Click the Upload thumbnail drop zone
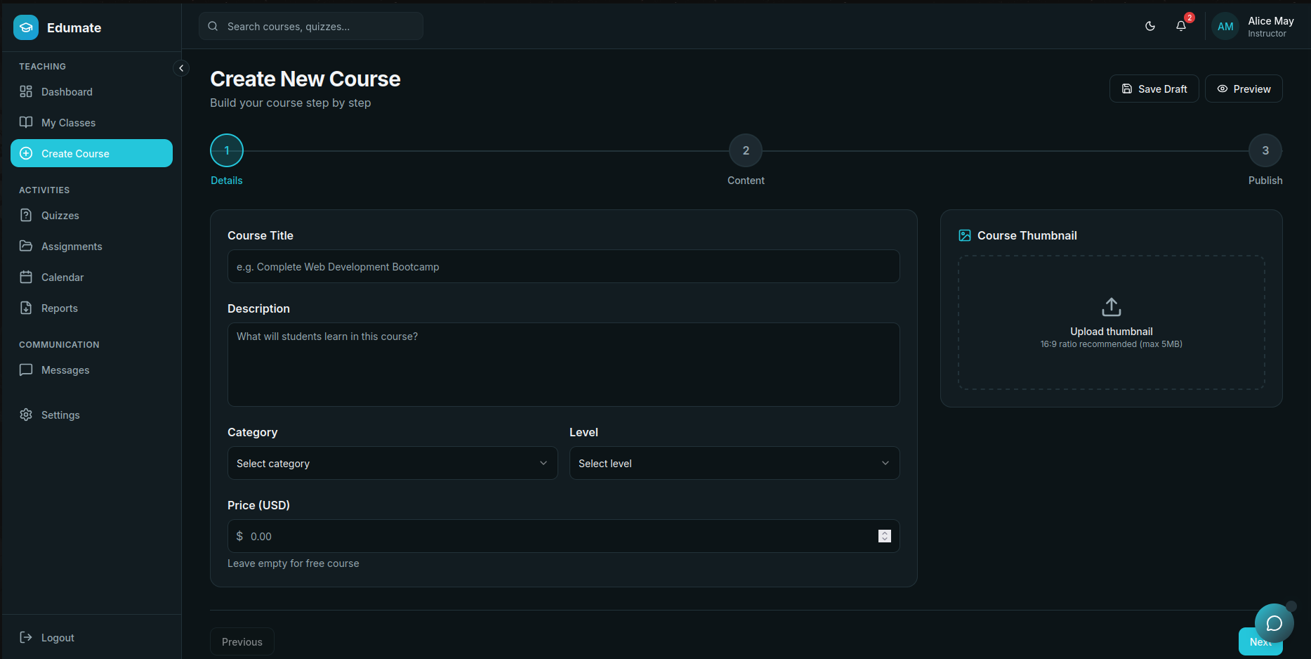The image size is (1311, 659). pyautogui.click(x=1112, y=322)
